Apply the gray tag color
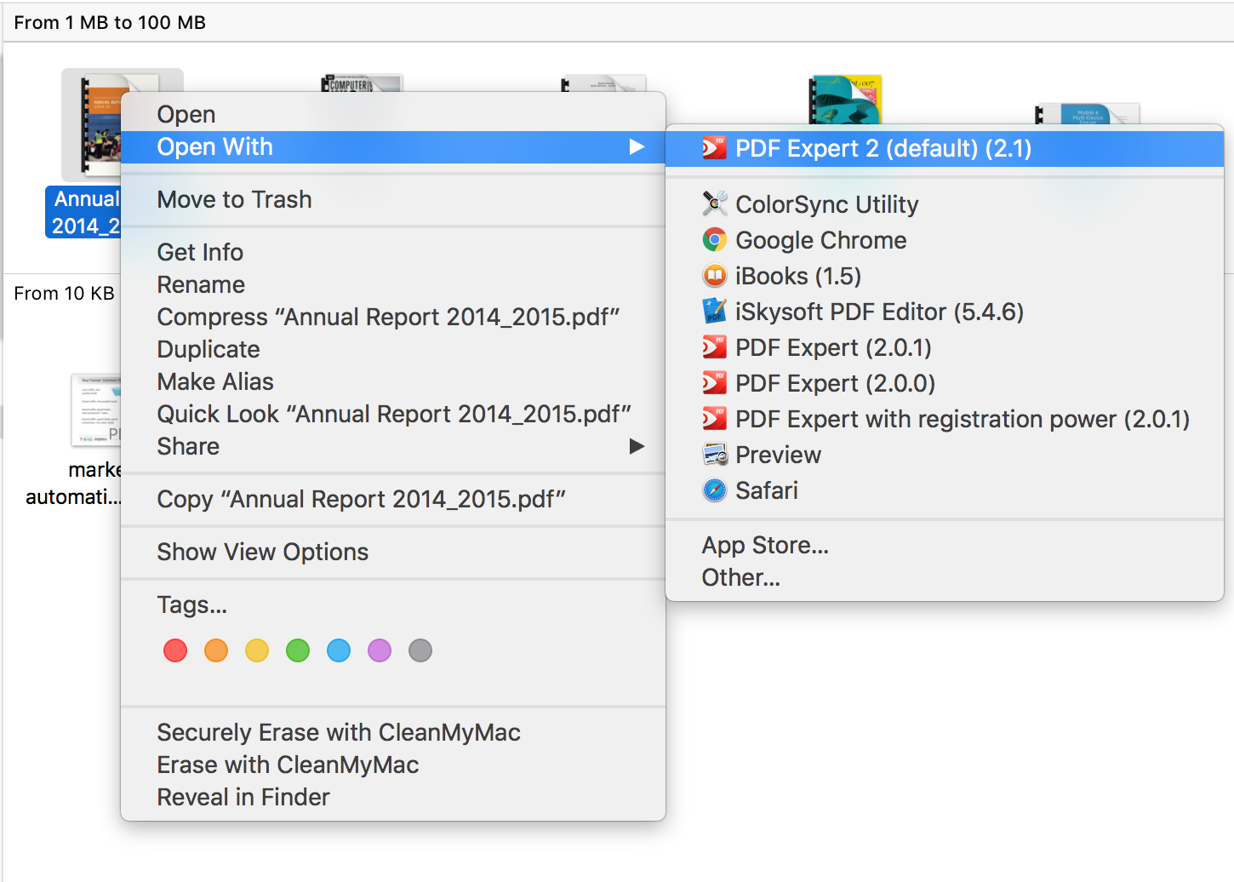The width and height of the screenshot is (1234, 882). 420,650
